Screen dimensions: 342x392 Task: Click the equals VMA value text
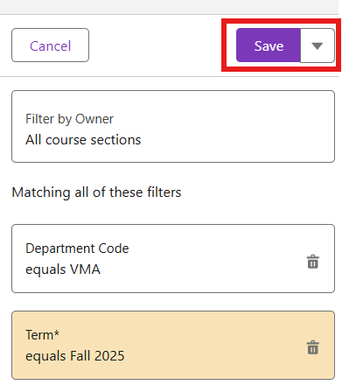63,269
